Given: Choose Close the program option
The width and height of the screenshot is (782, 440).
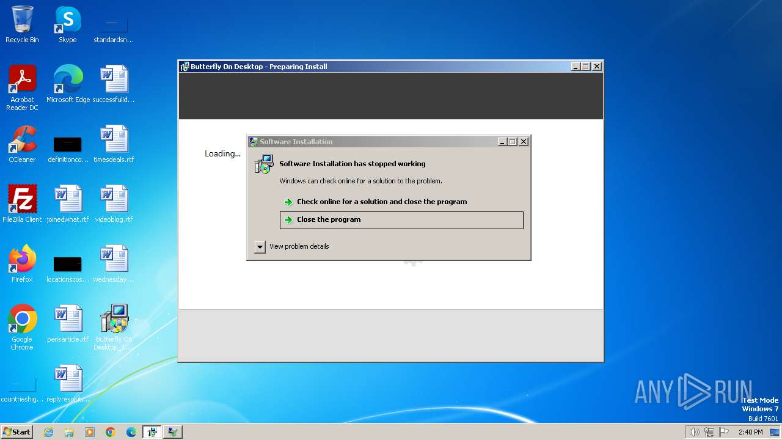Looking at the screenshot, I should click(401, 220).
